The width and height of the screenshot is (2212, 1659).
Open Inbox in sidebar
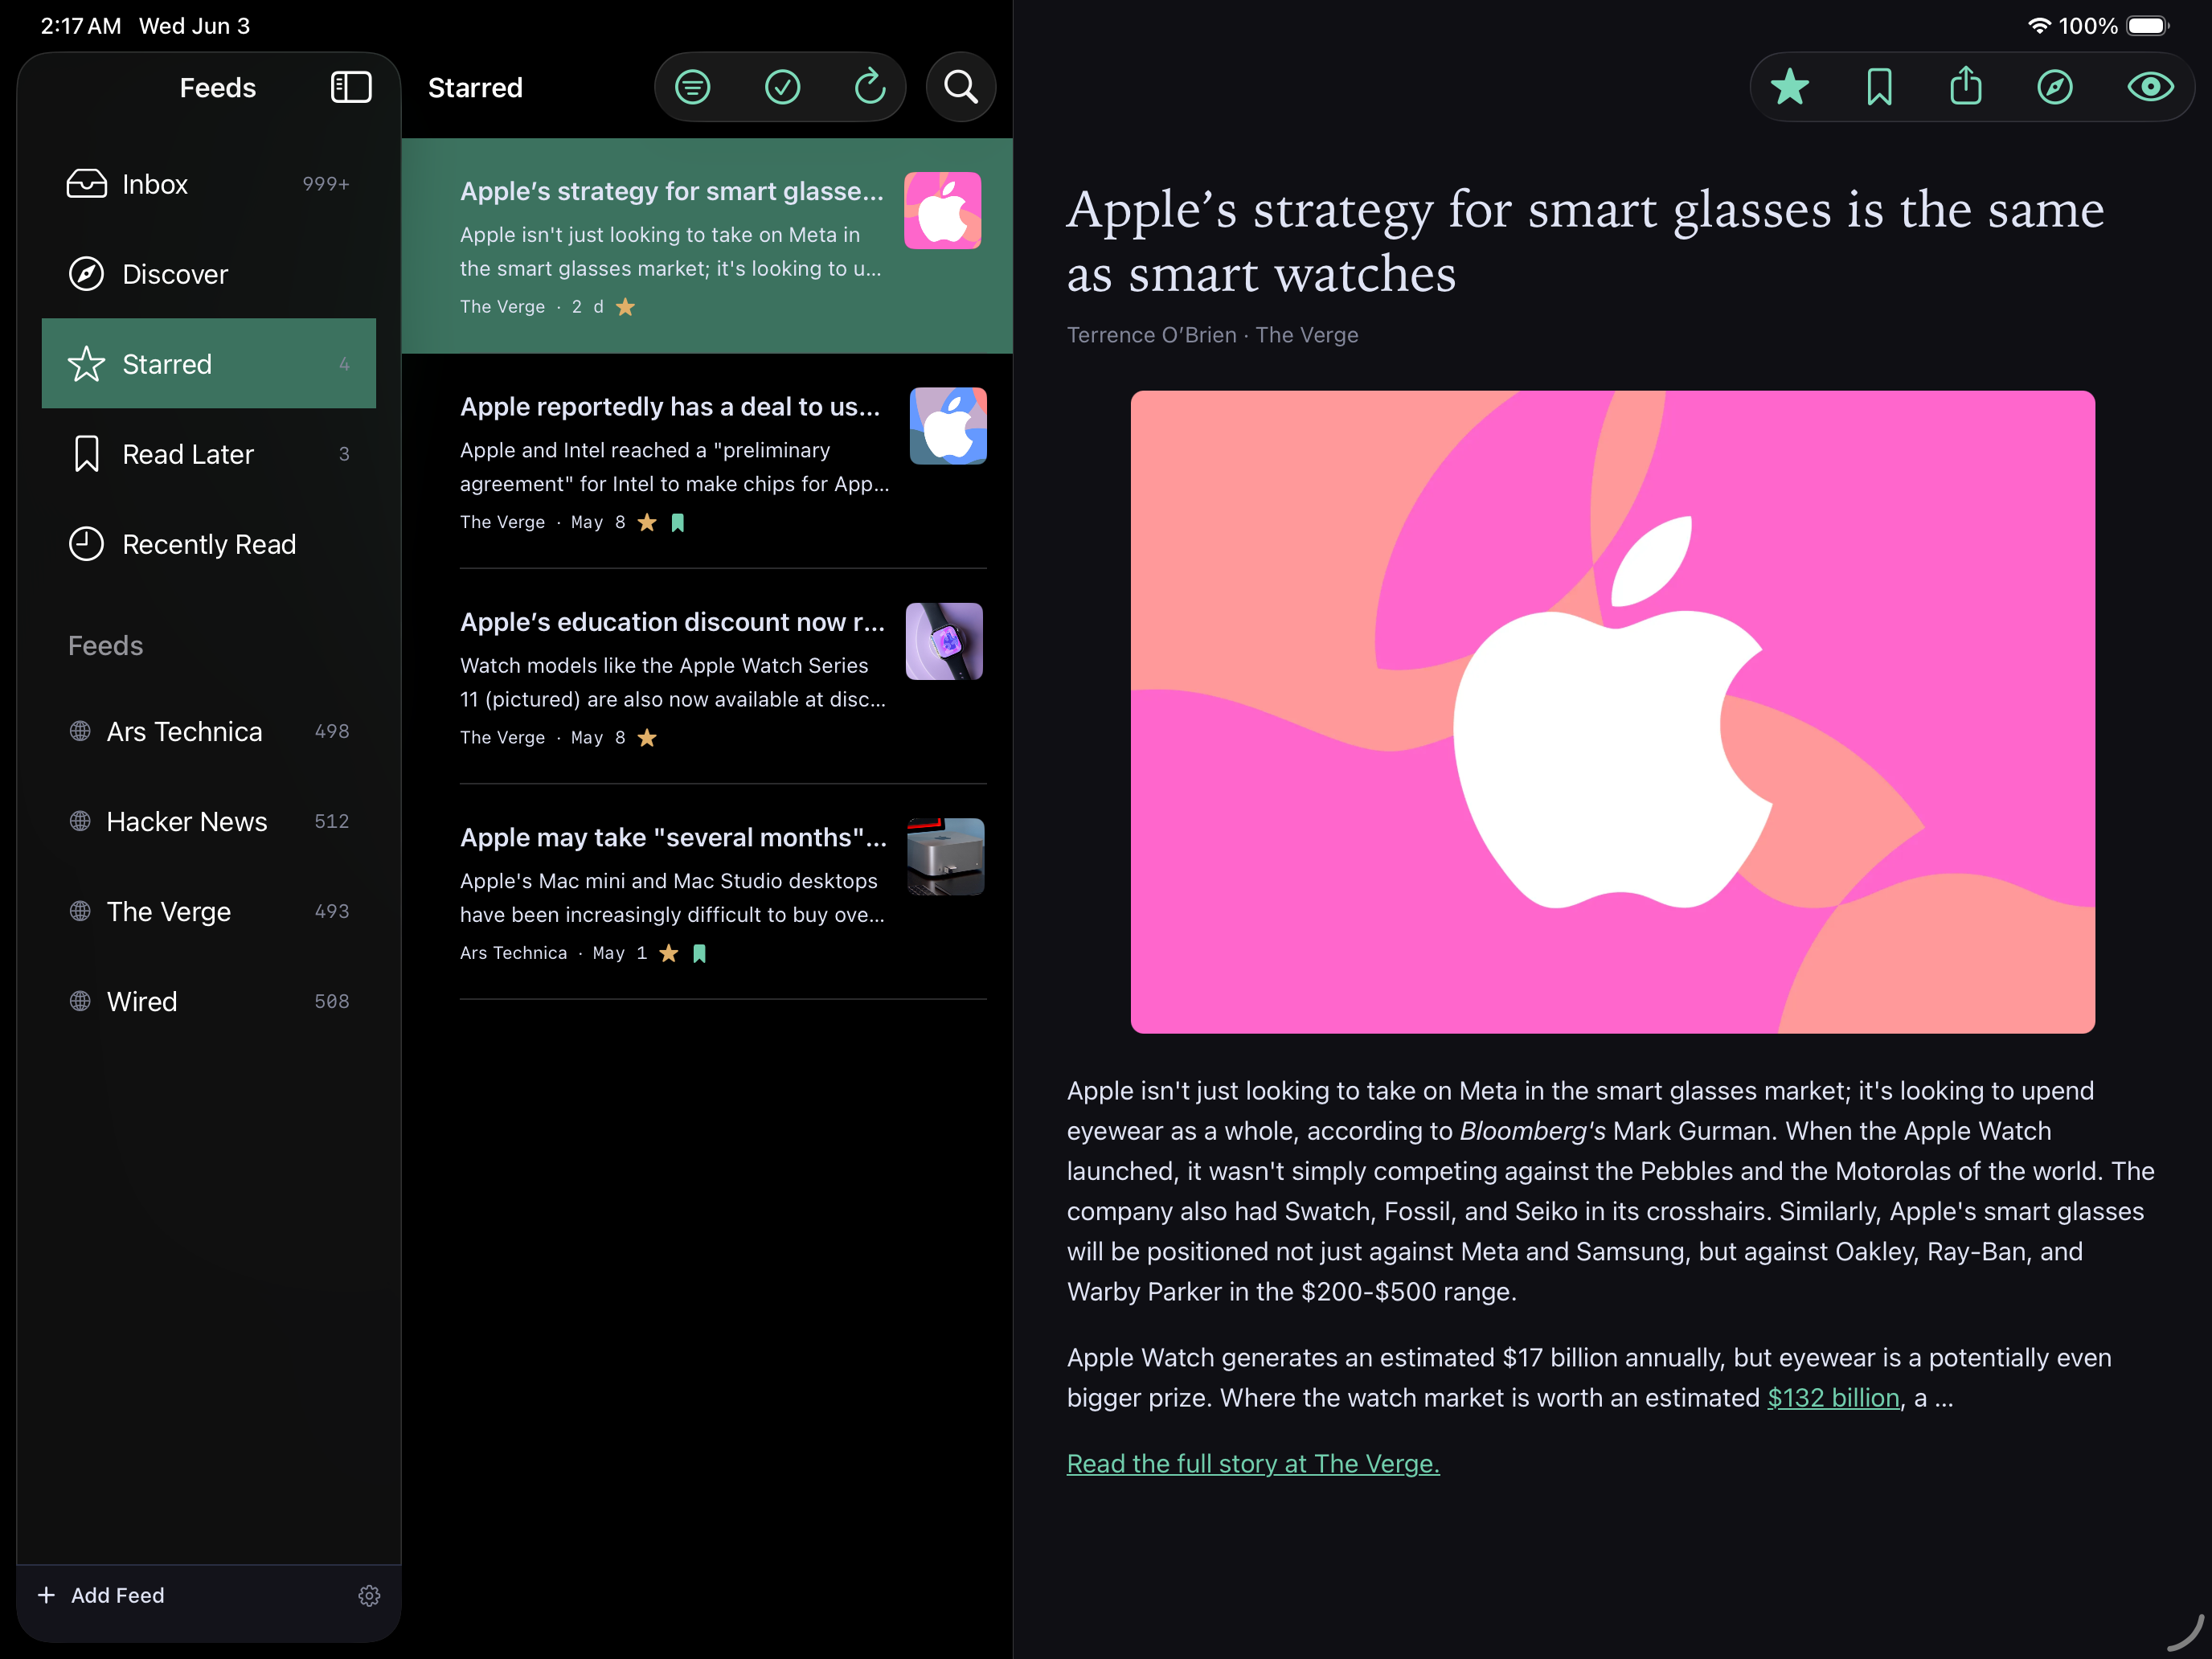208,184
